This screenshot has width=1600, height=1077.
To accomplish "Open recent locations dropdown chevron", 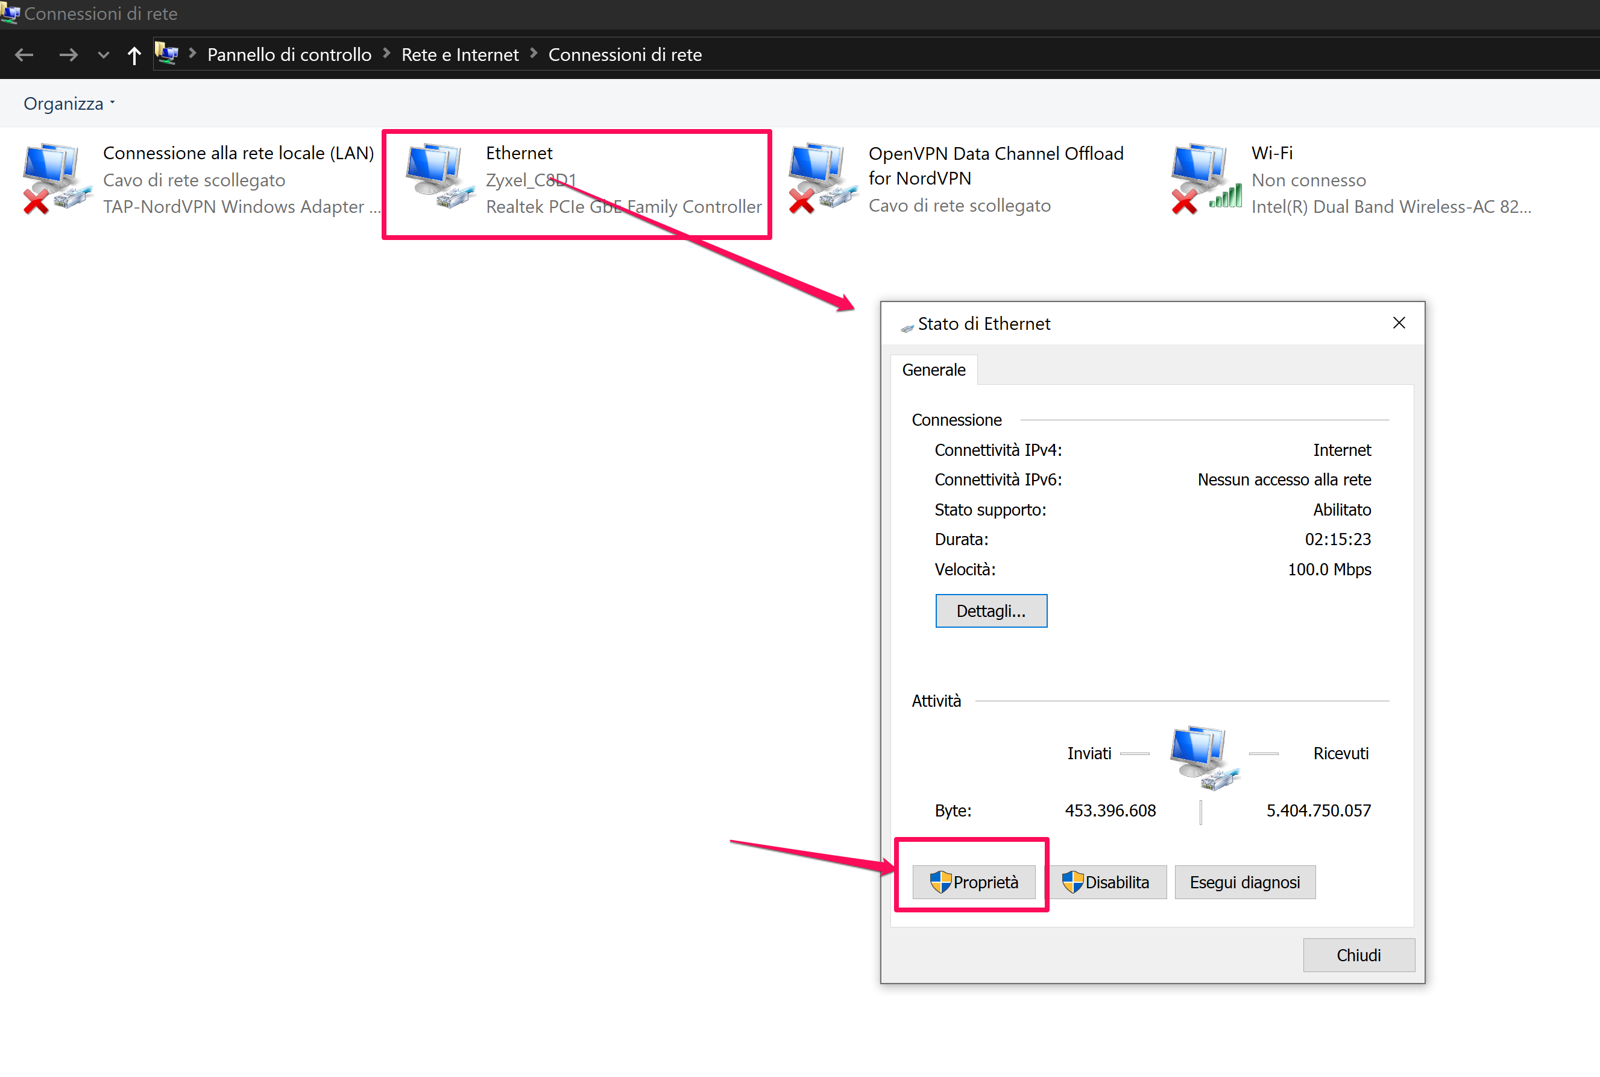I will (103, 55).
